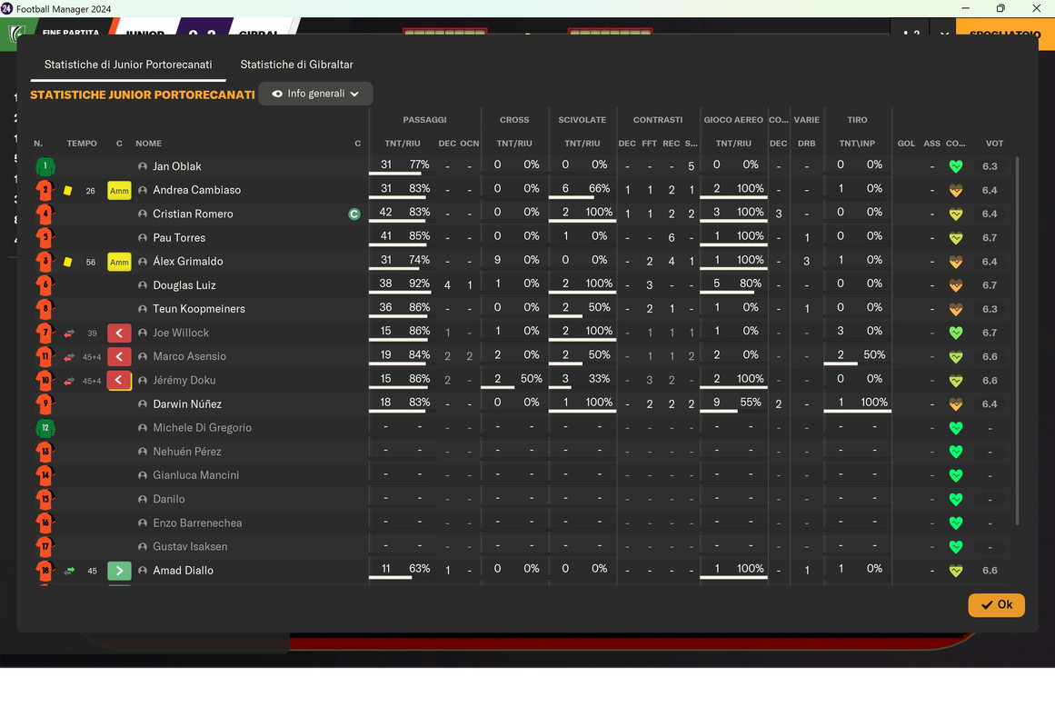Image resolution: width=1055 pixels, height=727 pixels.
Task: Sort by GOL column header
Action: 906,144
